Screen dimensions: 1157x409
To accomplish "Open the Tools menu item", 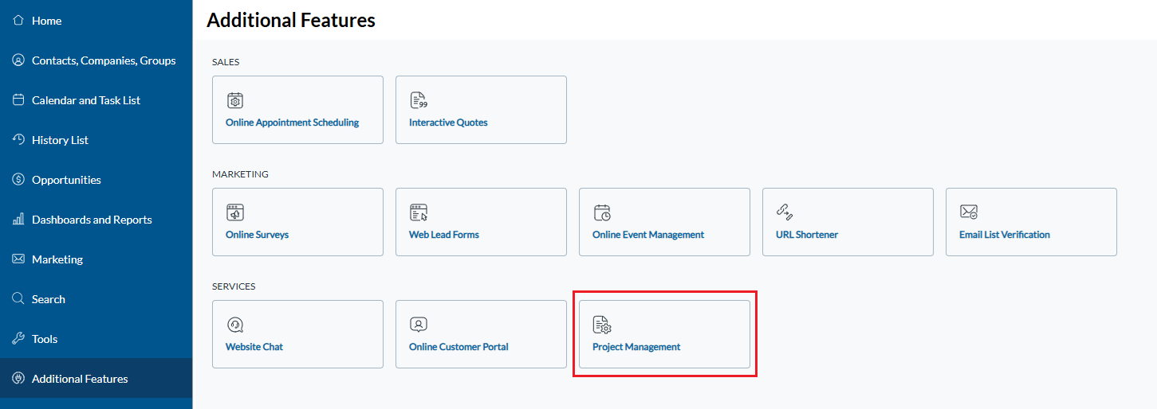I will [x=96, y=339].
